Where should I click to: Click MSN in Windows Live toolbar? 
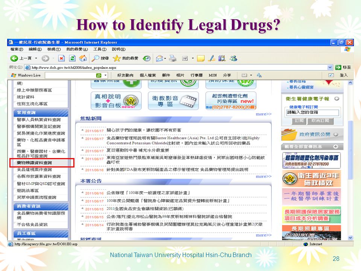213,75
